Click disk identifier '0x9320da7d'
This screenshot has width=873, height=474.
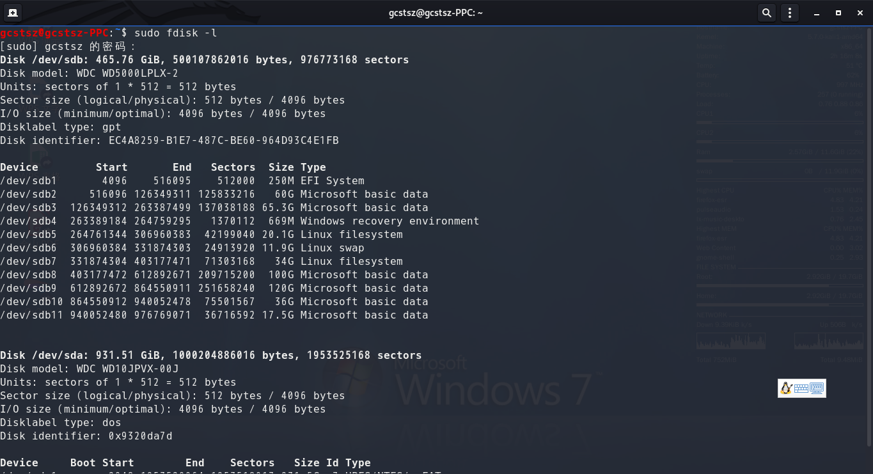click(141, 436)
